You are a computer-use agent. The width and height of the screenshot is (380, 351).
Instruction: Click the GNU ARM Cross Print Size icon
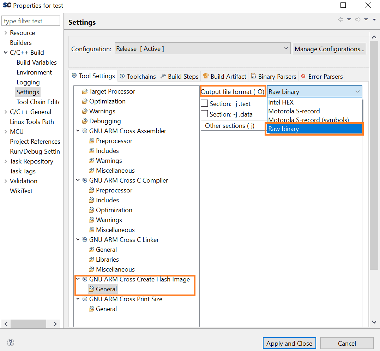(85, 299)
